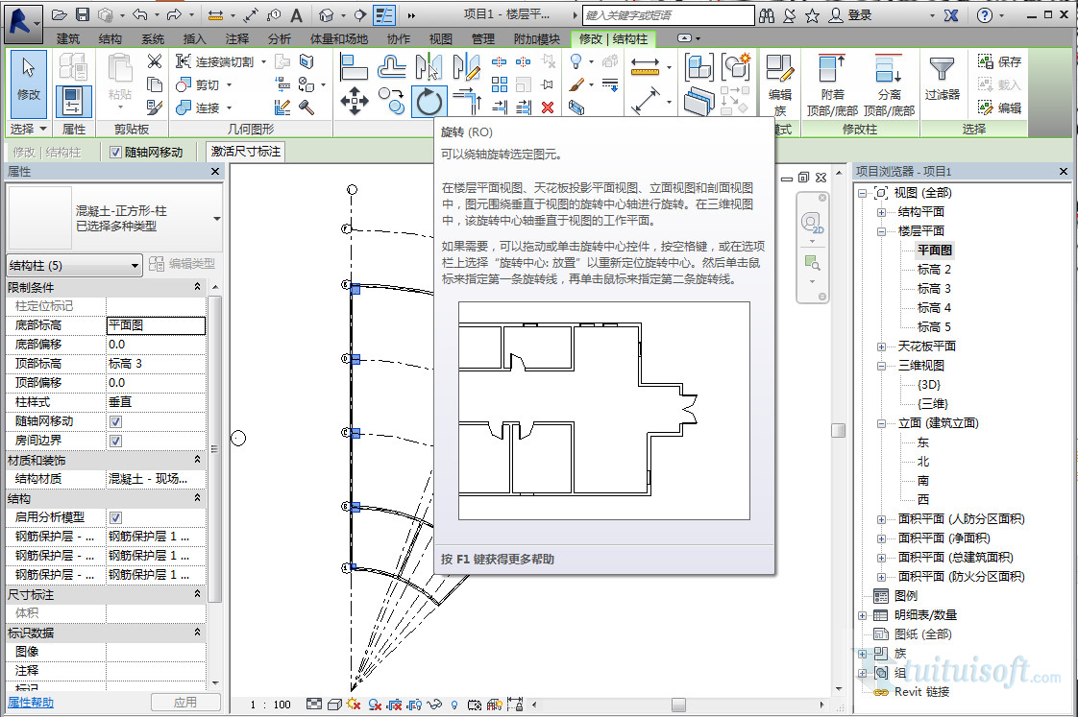Switch to the 注释 ribbon tab
Screen dimensions: 1078x717
click(236, 39)
